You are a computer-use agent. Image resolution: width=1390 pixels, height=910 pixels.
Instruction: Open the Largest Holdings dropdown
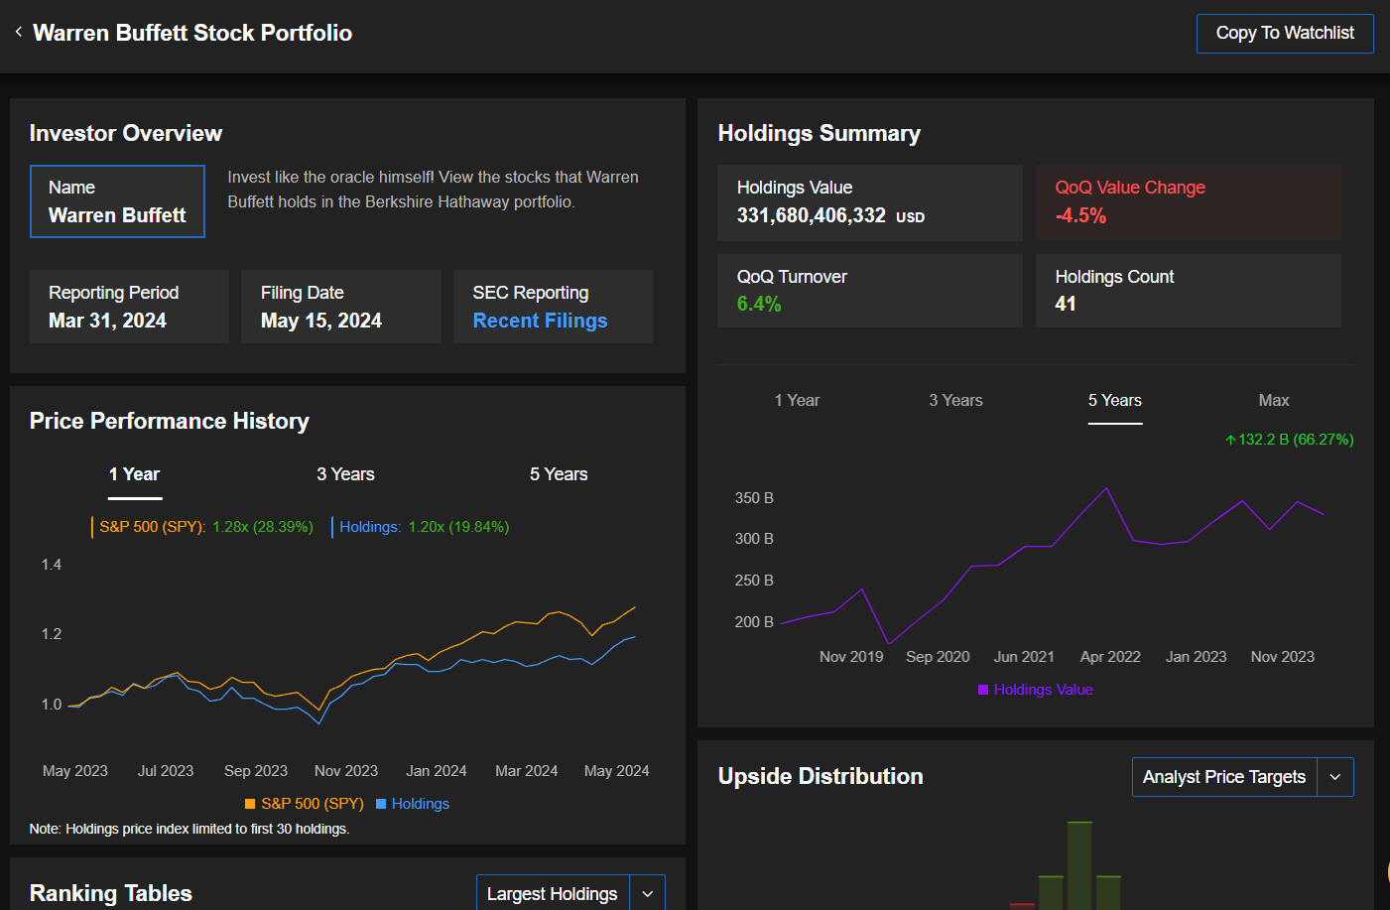[x=553, y=893]
